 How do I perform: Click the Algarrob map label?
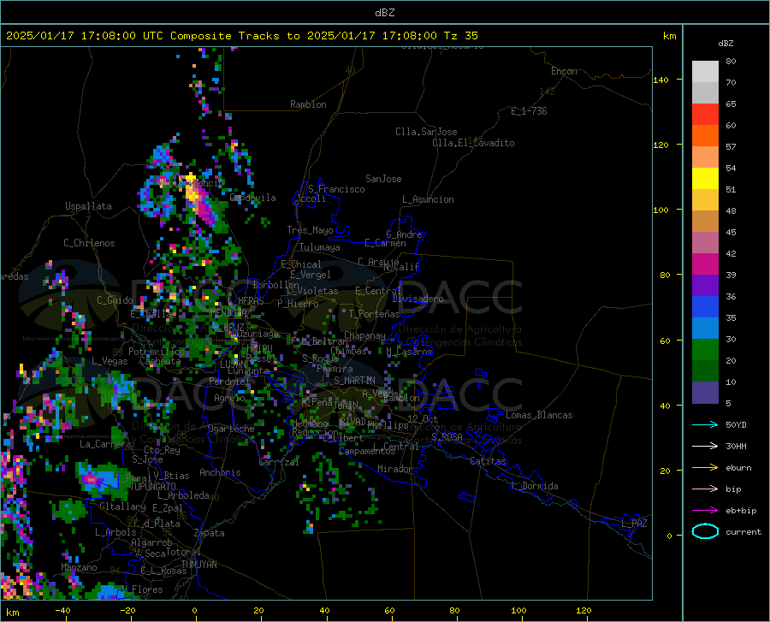151,542
